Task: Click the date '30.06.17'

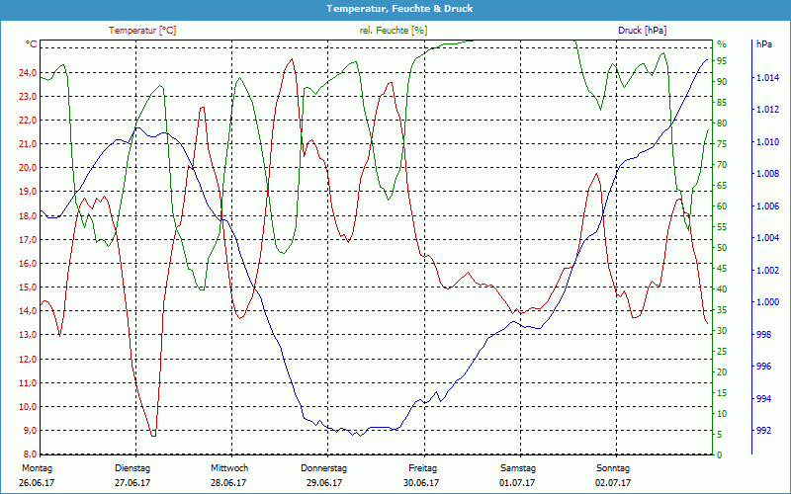Action: click(421, 483)
